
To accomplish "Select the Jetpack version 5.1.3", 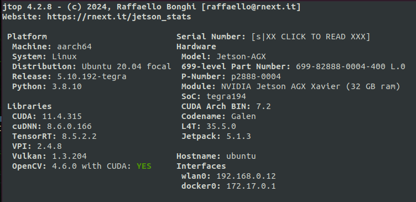I will click(x=238, y=136).
